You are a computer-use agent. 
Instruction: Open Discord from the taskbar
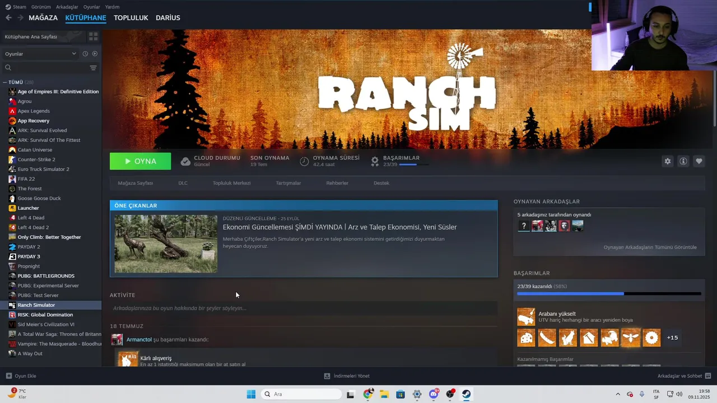434,394
